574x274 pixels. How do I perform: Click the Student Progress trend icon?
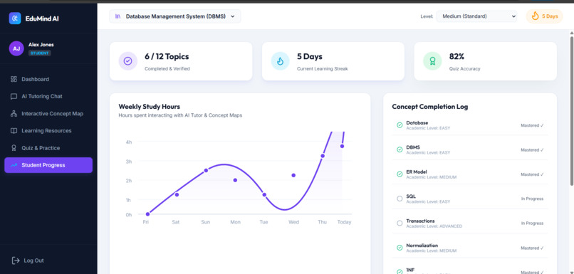point(14,165)
